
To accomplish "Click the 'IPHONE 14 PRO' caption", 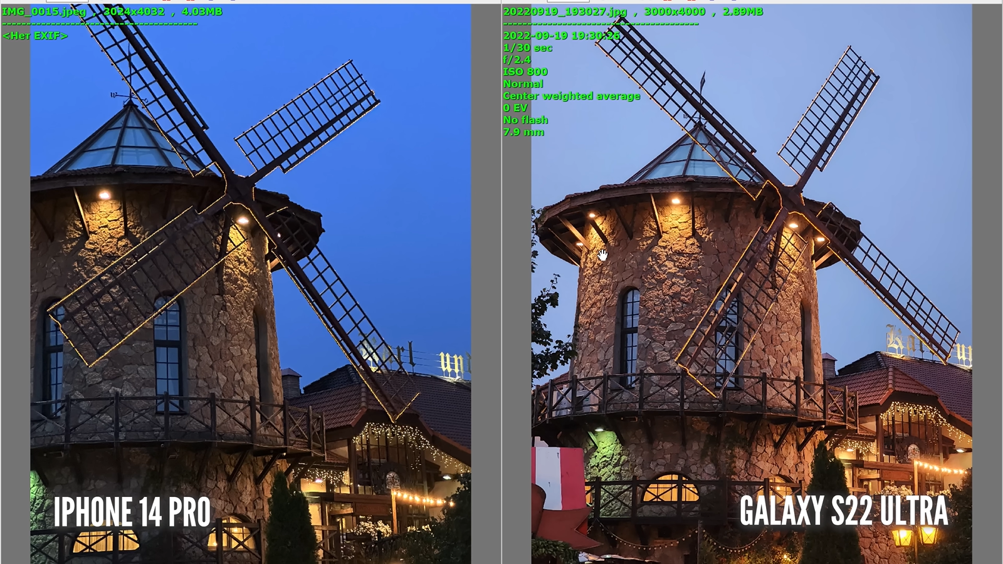I will (x=132, y=512).
